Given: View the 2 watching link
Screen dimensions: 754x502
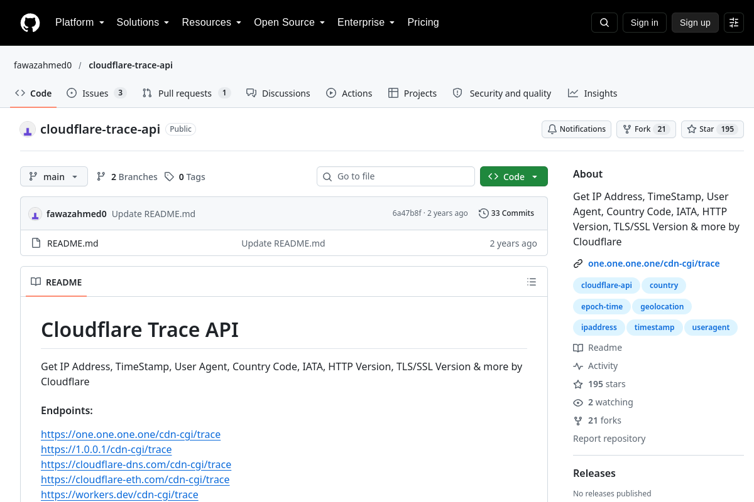Looking at the screenshot, I should tap(603, 402).
